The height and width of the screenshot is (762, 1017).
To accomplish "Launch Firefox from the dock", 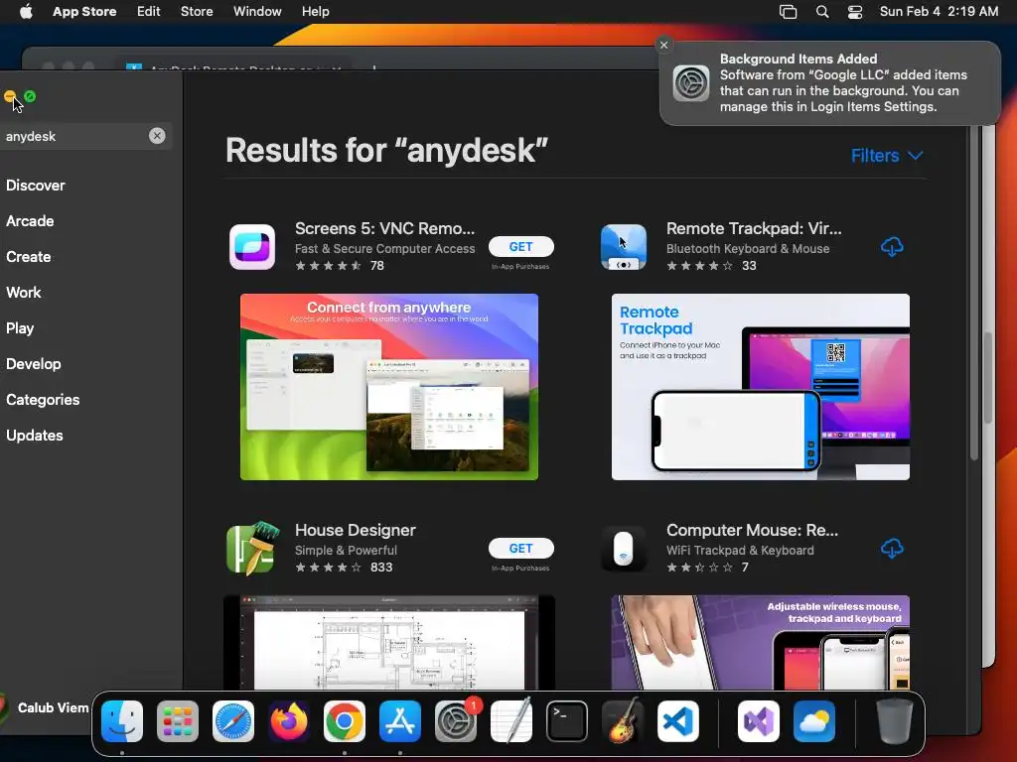I will pos(289,721).
